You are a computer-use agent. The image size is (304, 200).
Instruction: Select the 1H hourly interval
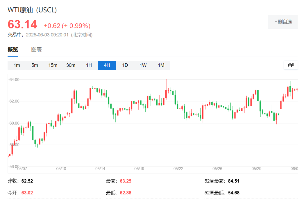click(88, 65)
